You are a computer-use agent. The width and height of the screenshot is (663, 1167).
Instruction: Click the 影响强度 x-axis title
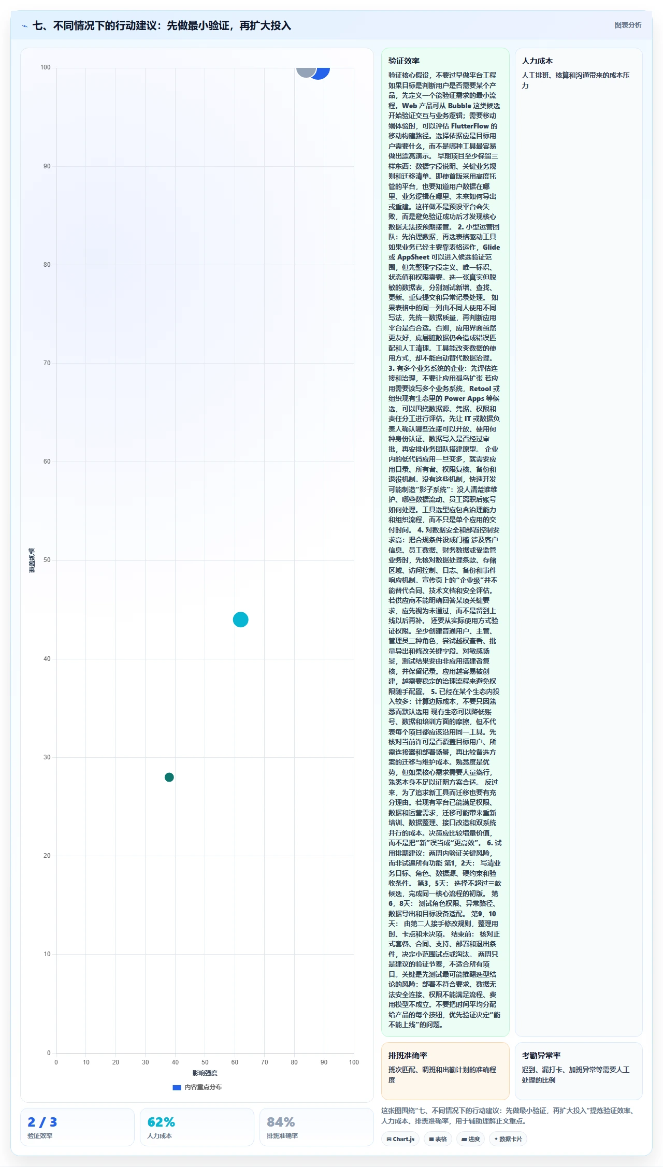(x=205, y=1073)
